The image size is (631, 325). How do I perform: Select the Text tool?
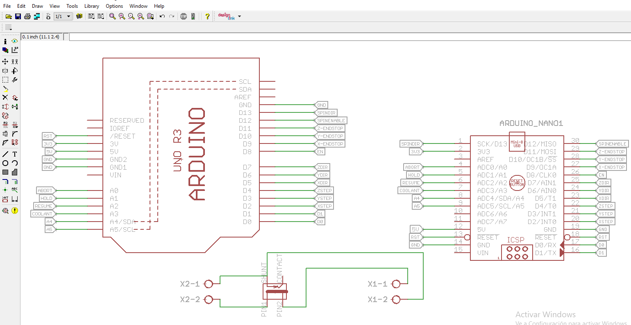pyautogui.click(x=15, y=154)
